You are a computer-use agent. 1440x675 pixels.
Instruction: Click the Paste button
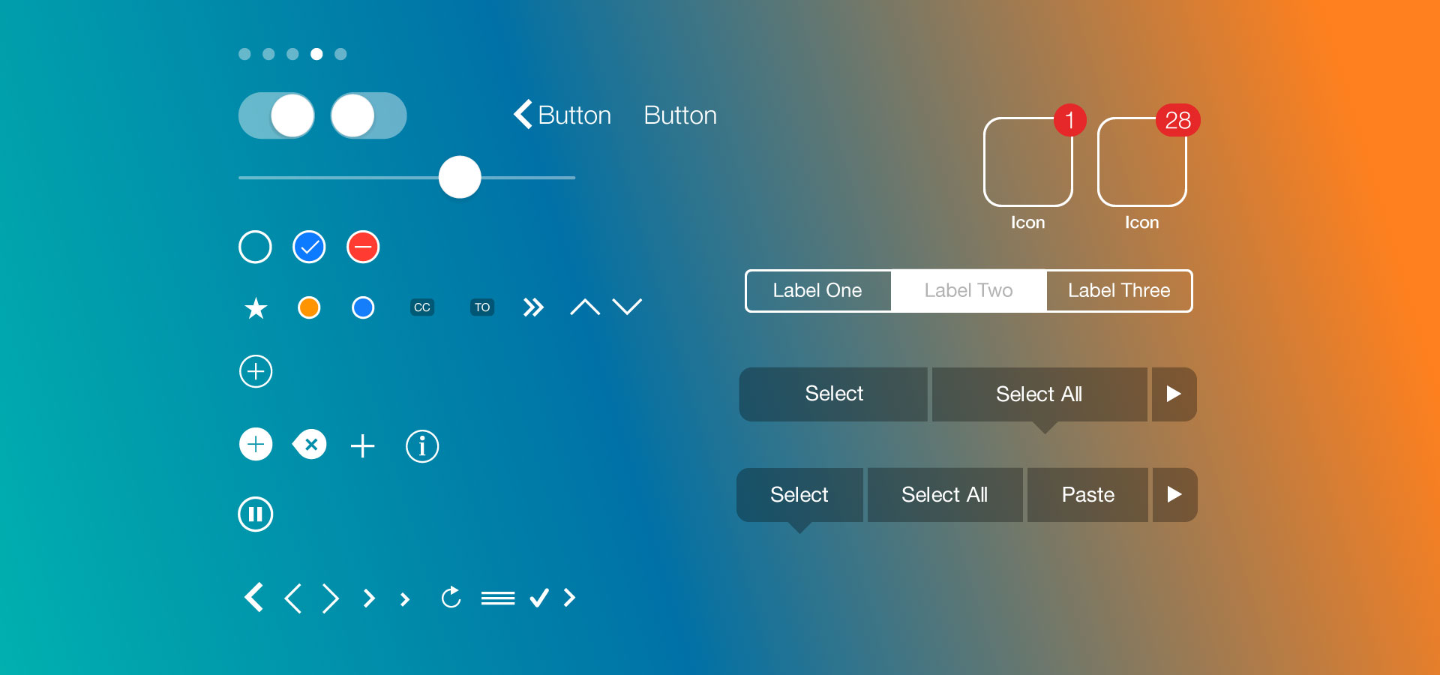tap(1087, 495)
